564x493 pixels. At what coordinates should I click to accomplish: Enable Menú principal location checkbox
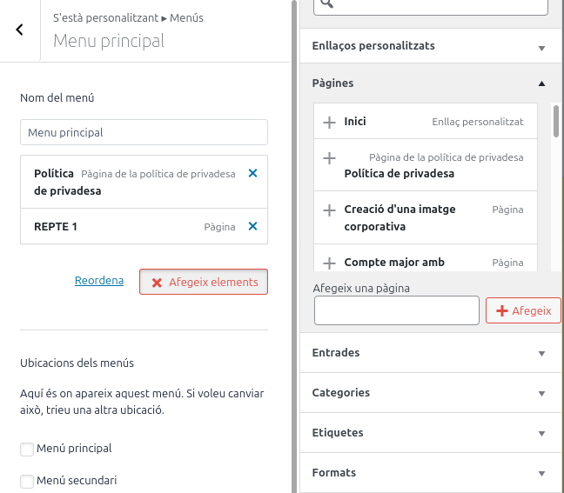click(x=27, y=449)
